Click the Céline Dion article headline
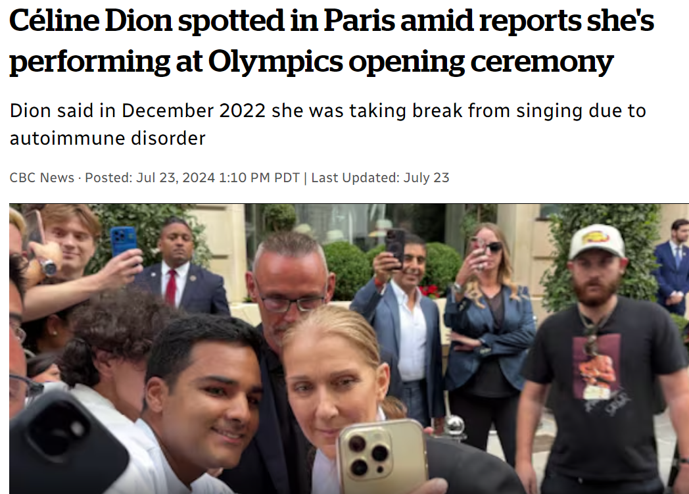Screen dimensions: 689x494 (332, 41)
